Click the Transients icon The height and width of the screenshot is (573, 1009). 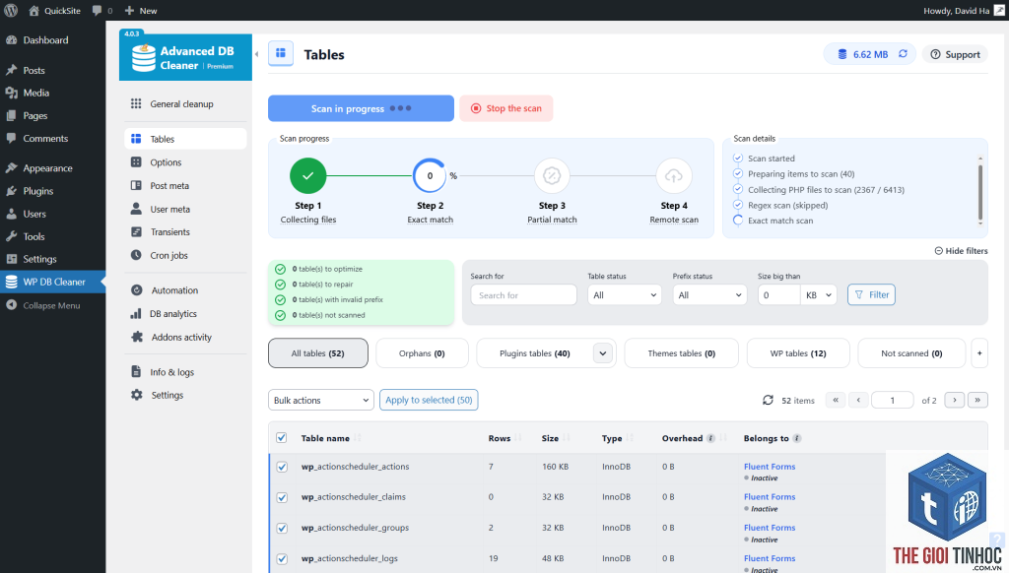[136, 231]
